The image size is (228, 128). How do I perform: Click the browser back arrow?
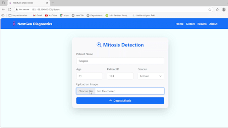[3, 9]
